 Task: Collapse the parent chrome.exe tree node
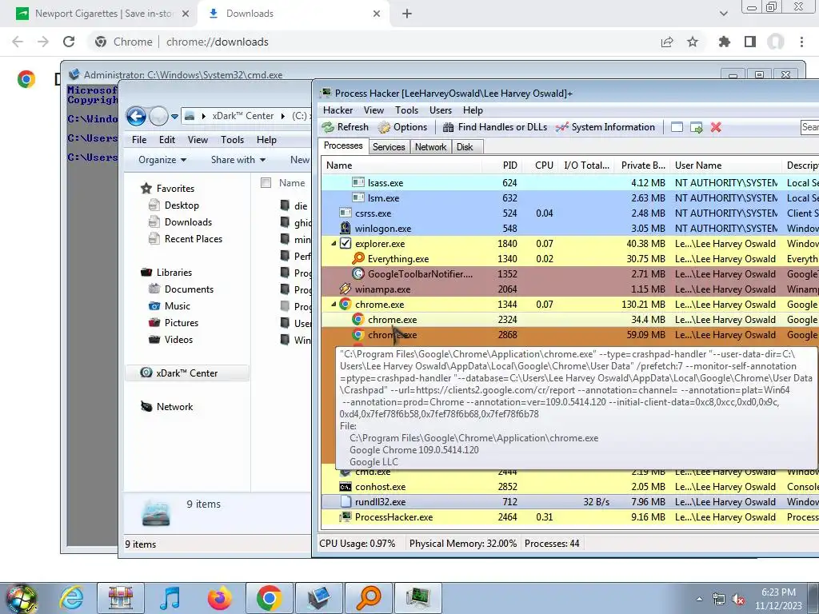pos(334,305)
